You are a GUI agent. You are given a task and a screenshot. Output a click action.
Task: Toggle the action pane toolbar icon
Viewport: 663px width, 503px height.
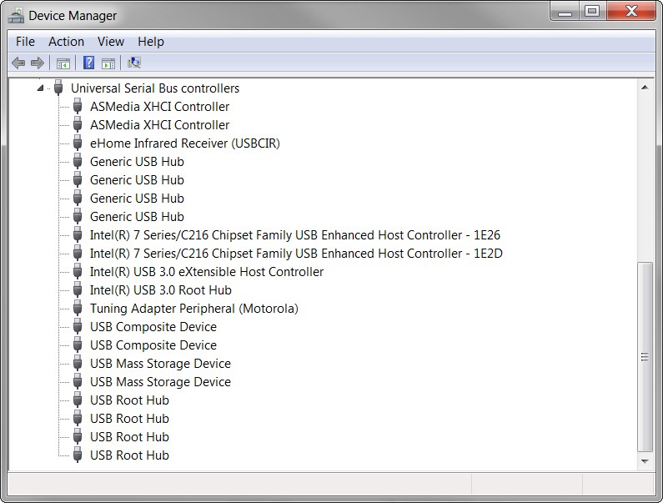pos(108,63)
